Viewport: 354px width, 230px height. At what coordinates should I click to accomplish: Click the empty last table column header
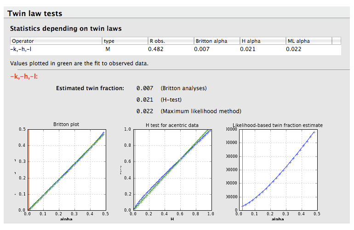pos(336,41)
